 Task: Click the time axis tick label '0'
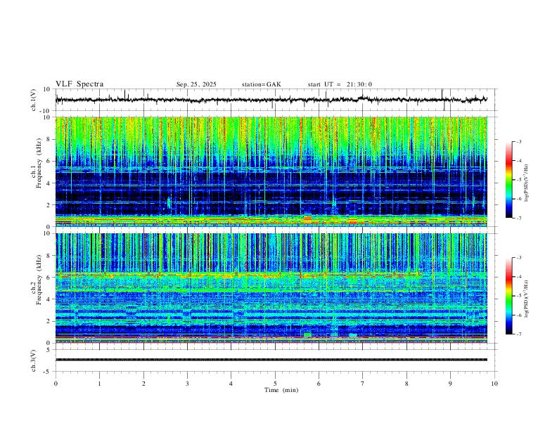56,384
